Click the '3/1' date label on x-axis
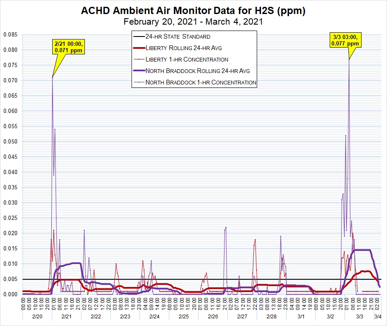 [x=301, y=317]
